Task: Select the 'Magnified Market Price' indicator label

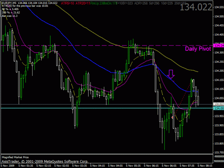Action: click(15, 157)
